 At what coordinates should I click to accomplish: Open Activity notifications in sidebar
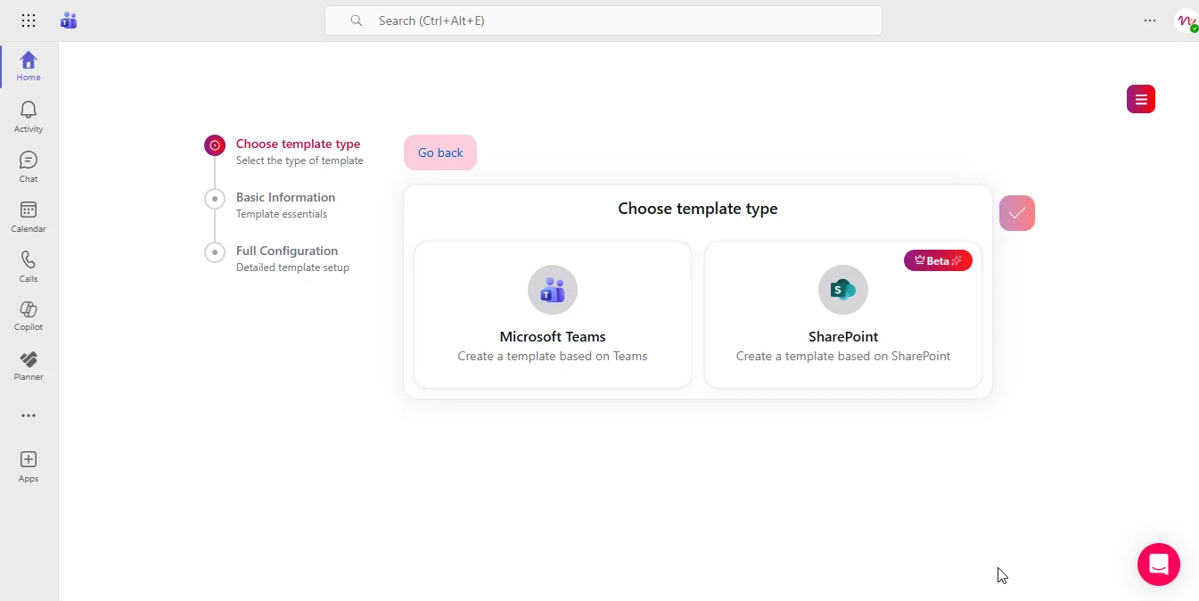click(x=29, y=117)
